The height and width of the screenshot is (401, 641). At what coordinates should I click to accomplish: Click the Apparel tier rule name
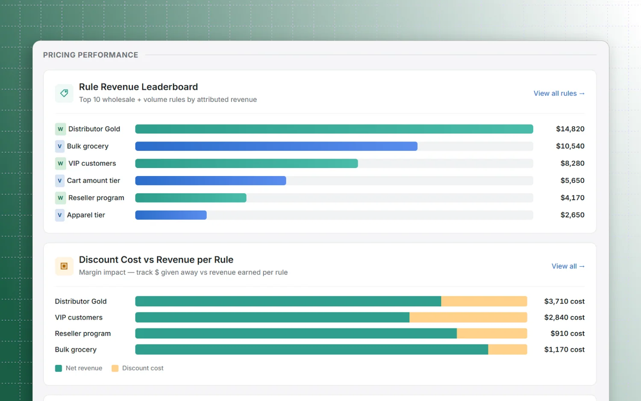coord(86,215)
